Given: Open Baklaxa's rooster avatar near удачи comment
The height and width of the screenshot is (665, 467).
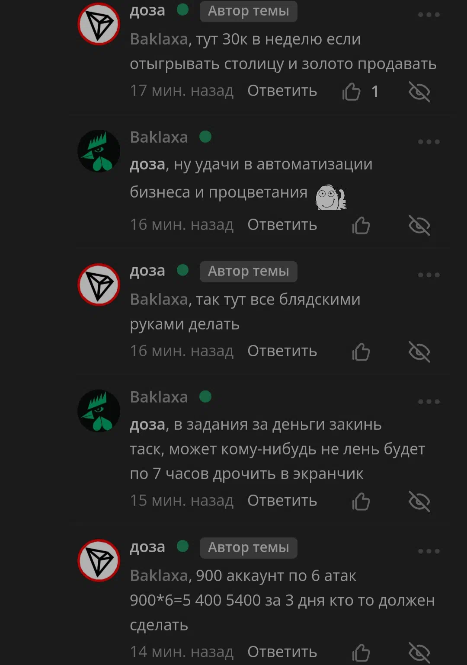Looking at the screenshot, I should (x=99, y=151).
